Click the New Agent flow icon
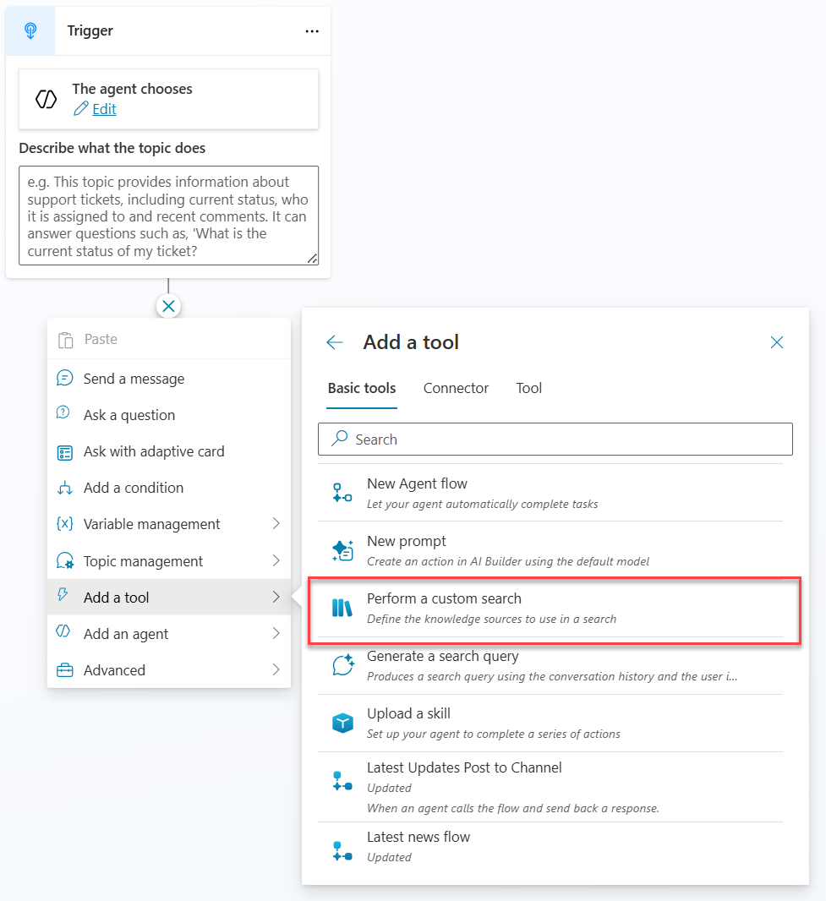 pos(342,494)
